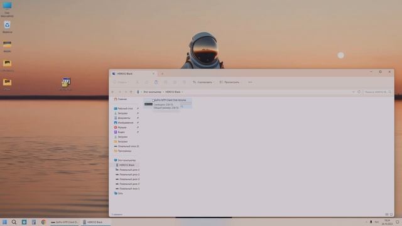
Task: Open the Windows Start button
Action: pyautogui.click(x=4, y=222)
